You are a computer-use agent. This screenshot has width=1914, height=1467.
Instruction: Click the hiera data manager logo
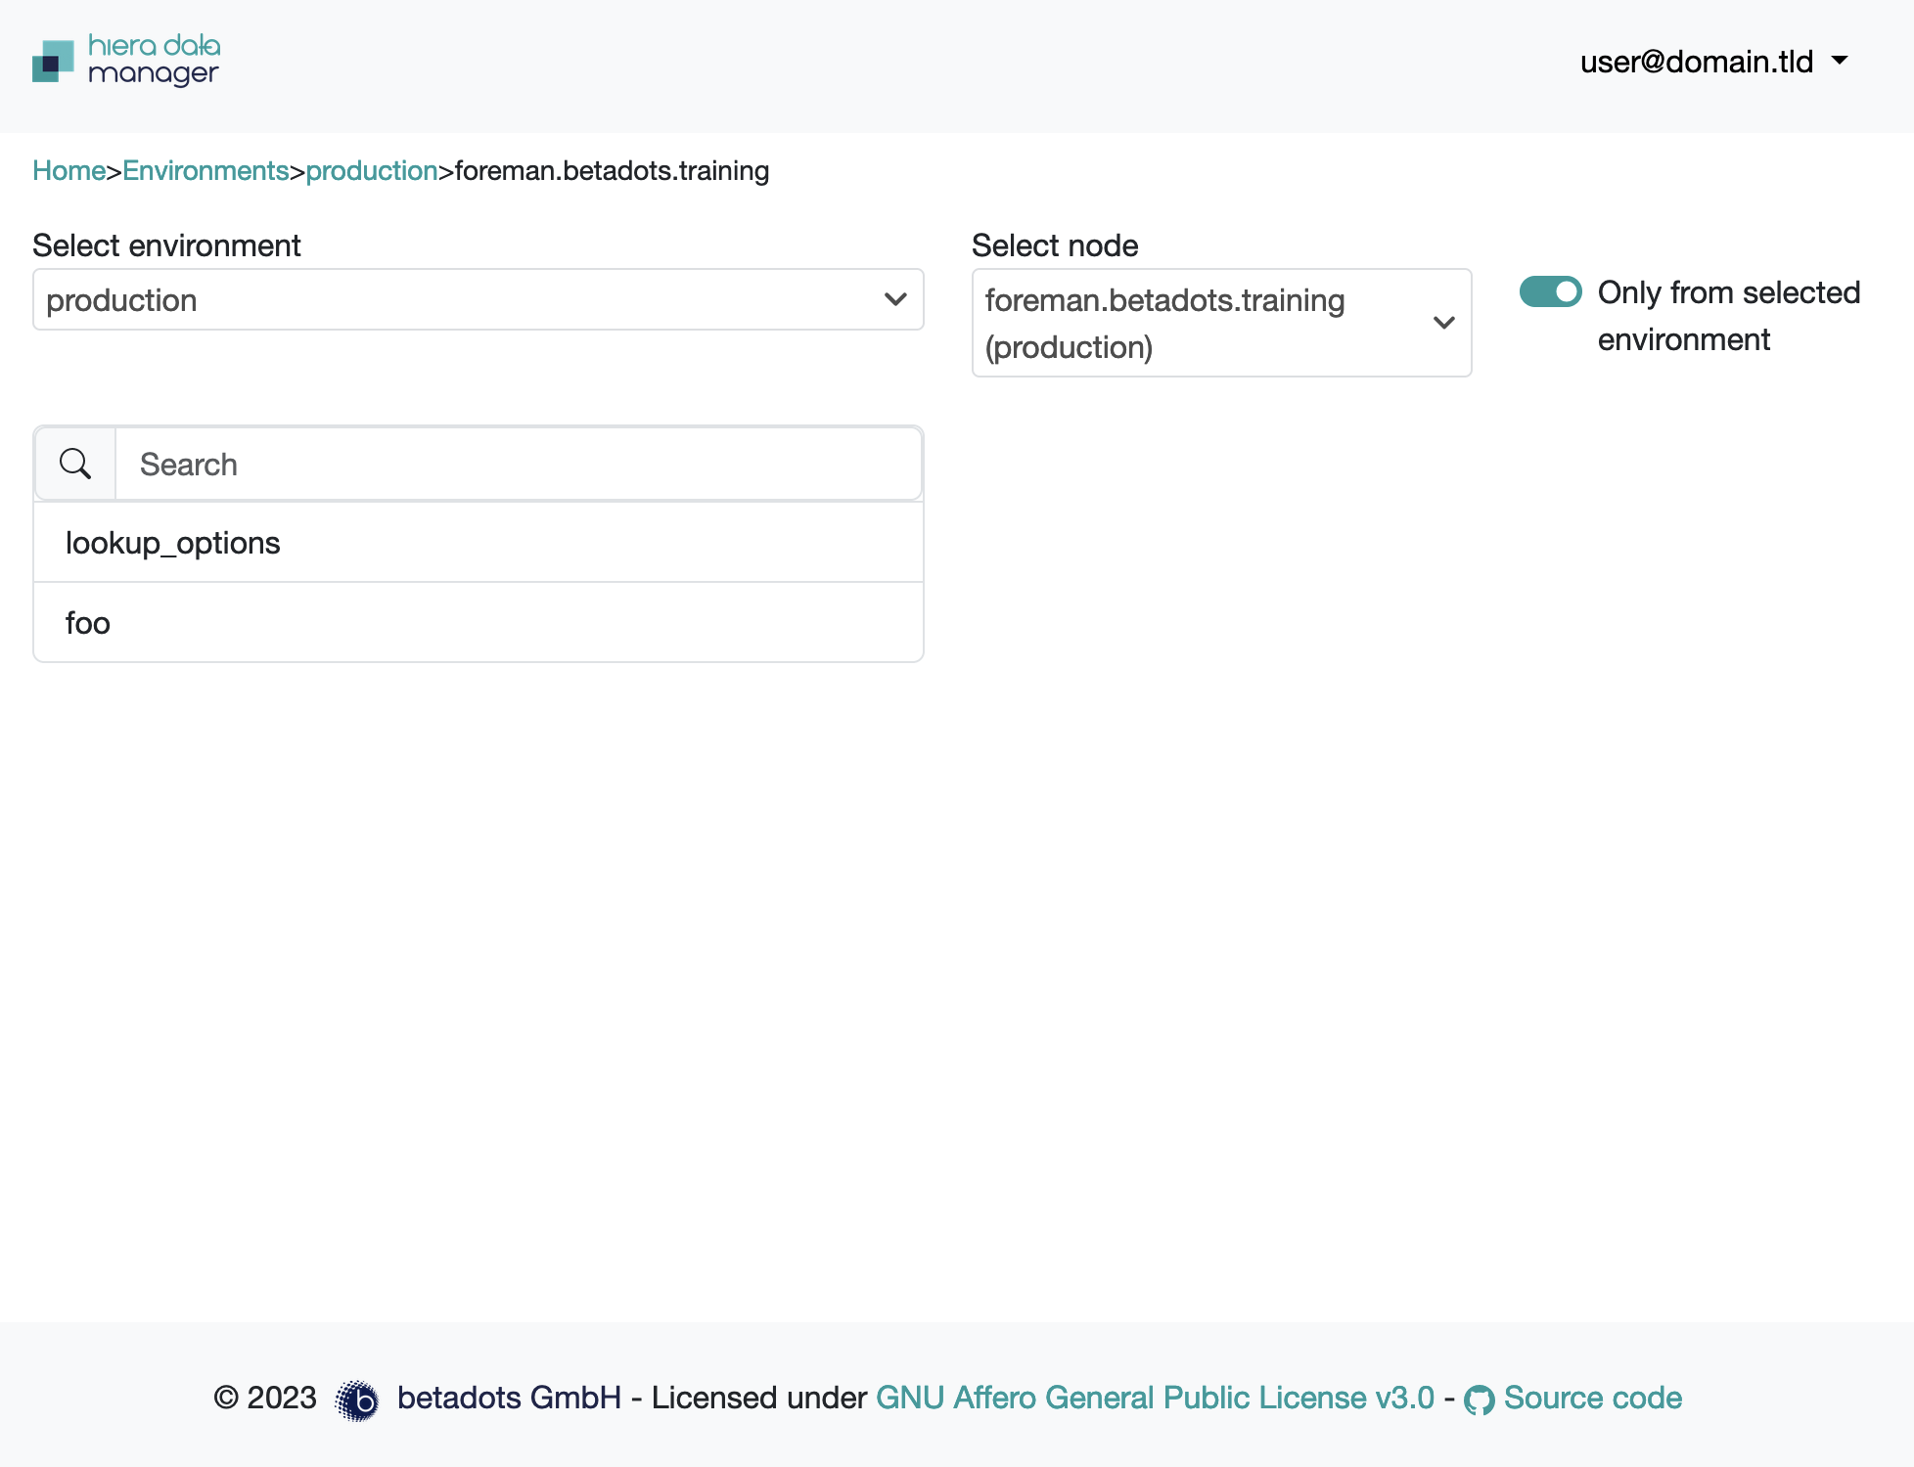tap(126, 61)
